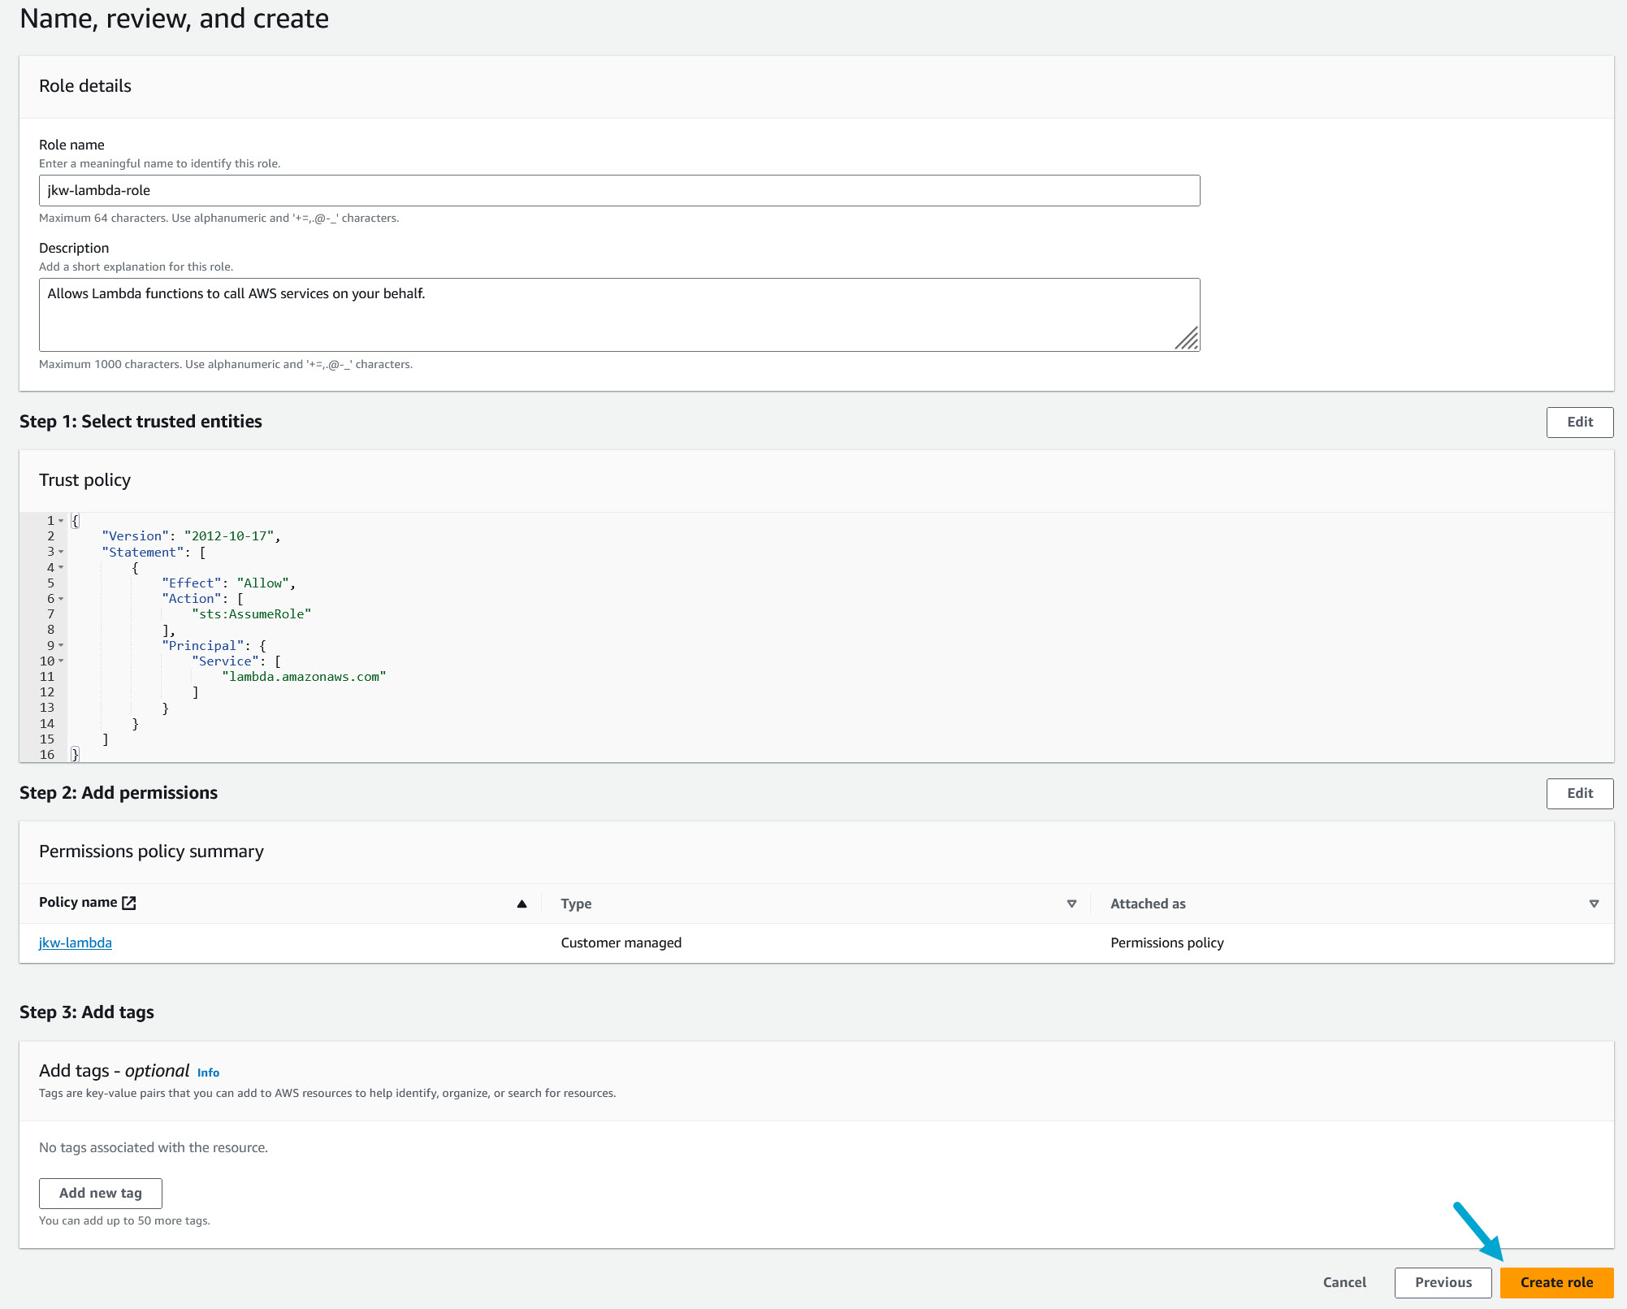Viewport: 1627px width, 1309px height.
Task: Click the Attached as column sort arrow
Action: (x=1594, y=904)
